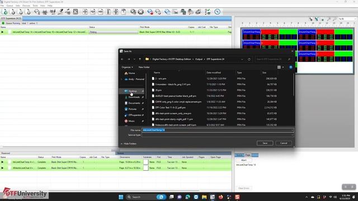Open the Help menu
The height and width of the screenshot is (201, 358).
50,6
